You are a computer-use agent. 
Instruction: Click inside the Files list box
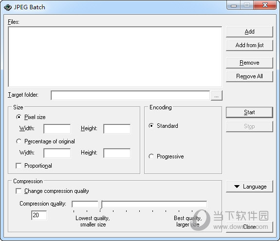pyautogui.click(x=115, y=57)
